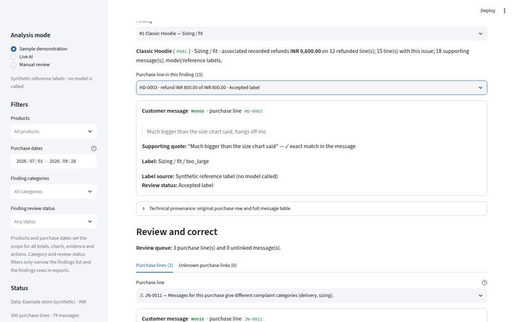This screenshot has width=516, height=322.
Task: Click the Purchase line help icon
Action: coord(484,282)
